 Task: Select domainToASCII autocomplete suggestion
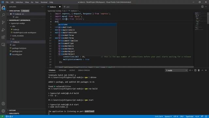click(x=87, y=30)
